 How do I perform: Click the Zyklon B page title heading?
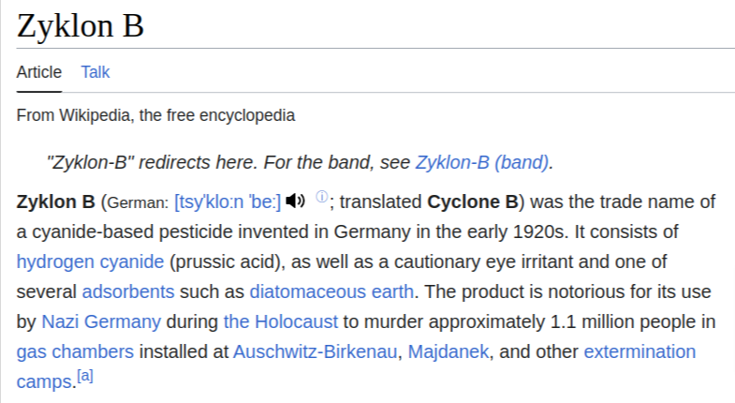click(x=81, y=25)
